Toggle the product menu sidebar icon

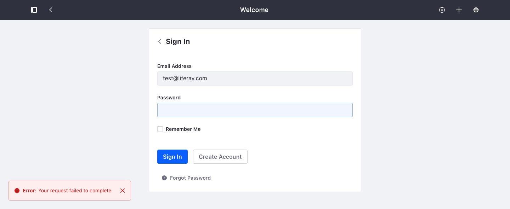pos(34,10)
